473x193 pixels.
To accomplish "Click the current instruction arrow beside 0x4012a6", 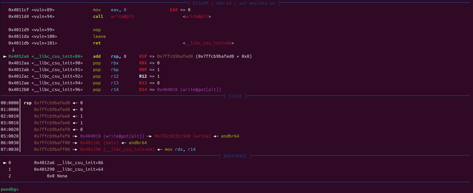I will tap(5, 56).
